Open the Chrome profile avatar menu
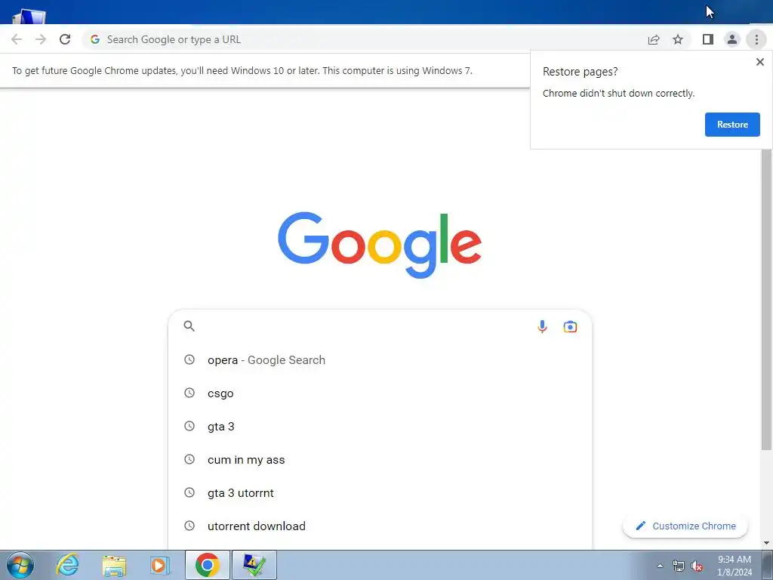This screenshot has width=773, height=580. pos(732,39)
